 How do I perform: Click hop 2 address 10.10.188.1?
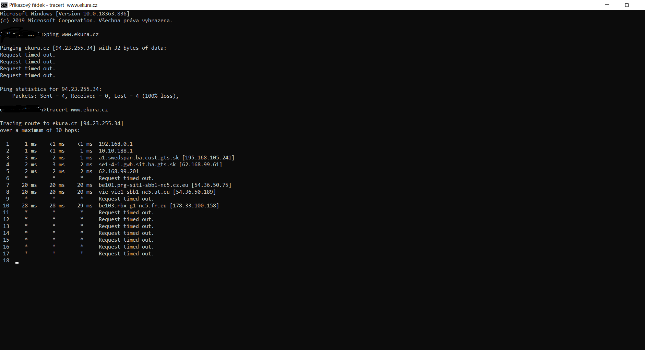pyautogui.click(x=116, y=151)
